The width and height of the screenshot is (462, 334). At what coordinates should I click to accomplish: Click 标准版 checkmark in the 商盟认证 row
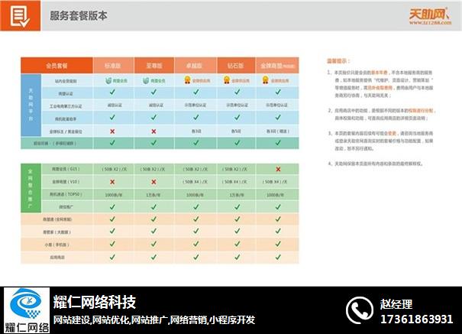click(x=112, y=92)
